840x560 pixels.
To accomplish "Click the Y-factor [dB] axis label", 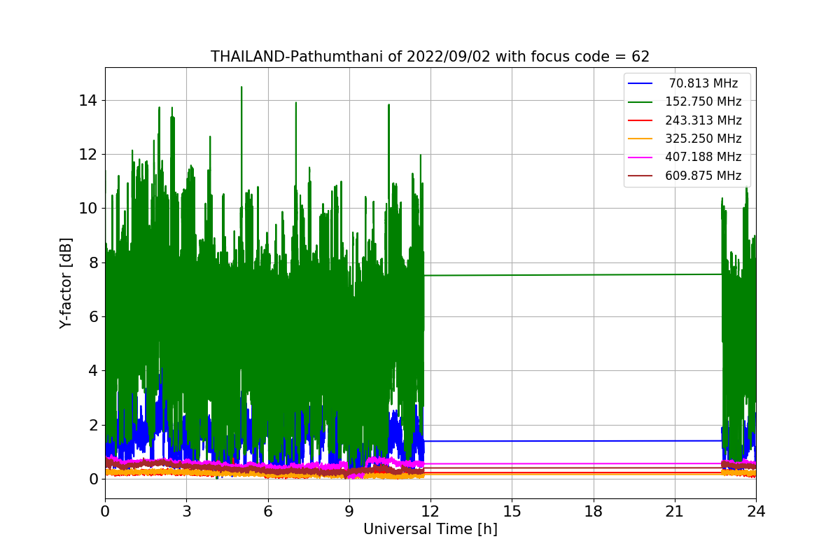I will point(66,283).
